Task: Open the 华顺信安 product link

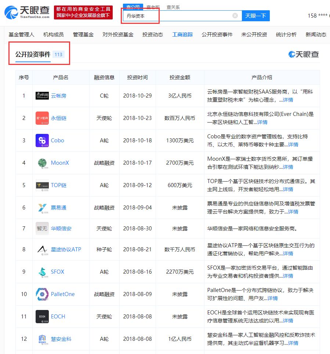Action: 61,229
